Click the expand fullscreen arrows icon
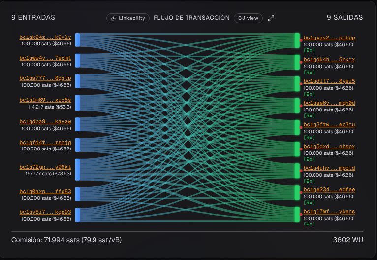 click(271, 18)
